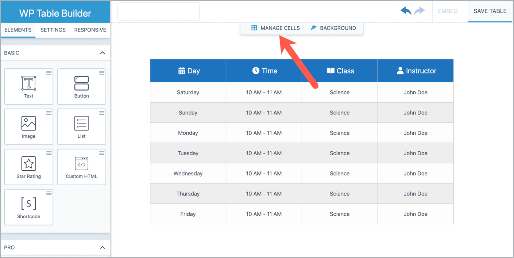Click the grid icon beside MANAGE CELLS
This screenshot has width=514, height=258.
click(x=254, y=28)
